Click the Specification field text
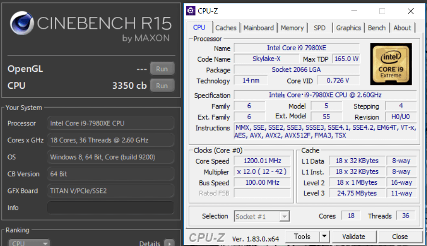Screen dimensions: 427x246 pos(325,95)
